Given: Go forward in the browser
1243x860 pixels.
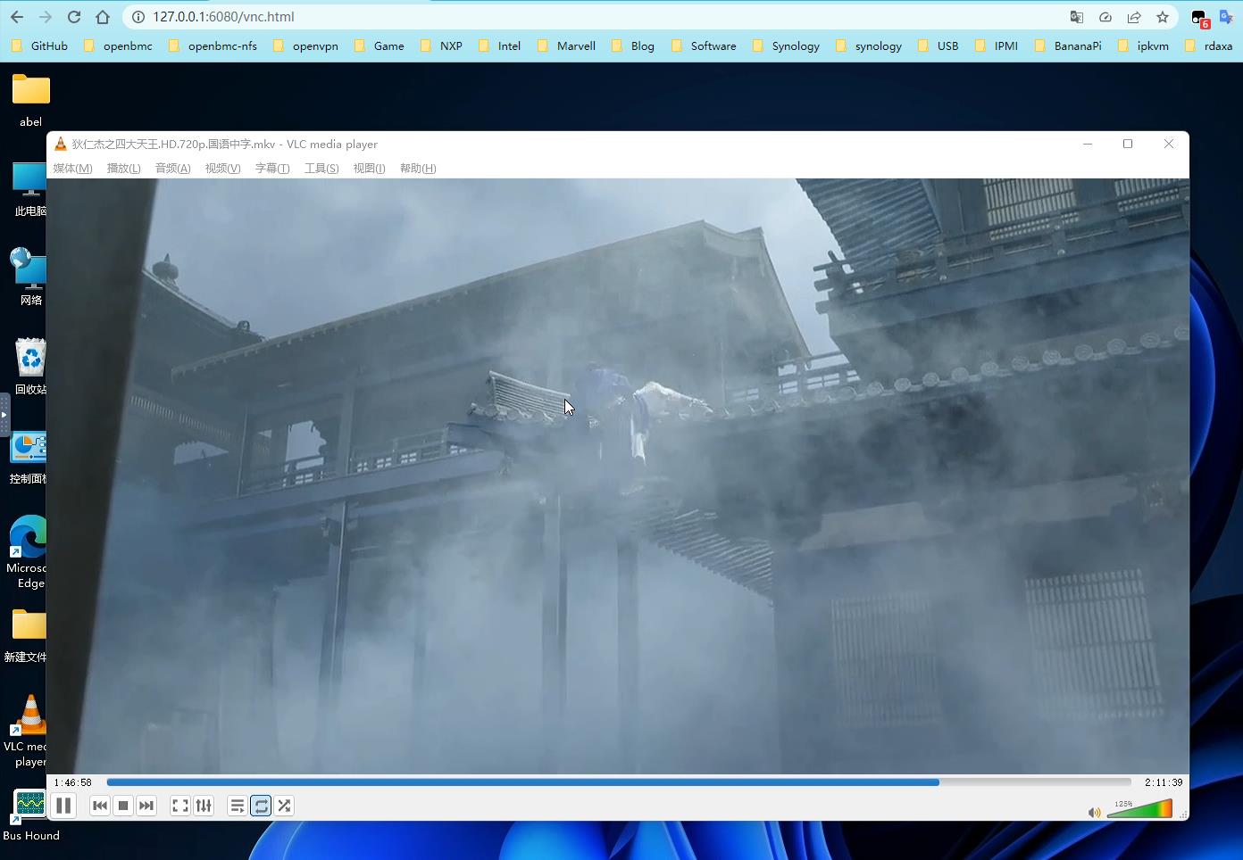Looking at the screenshot, I should pyautogui.click(x=46, y=17).
